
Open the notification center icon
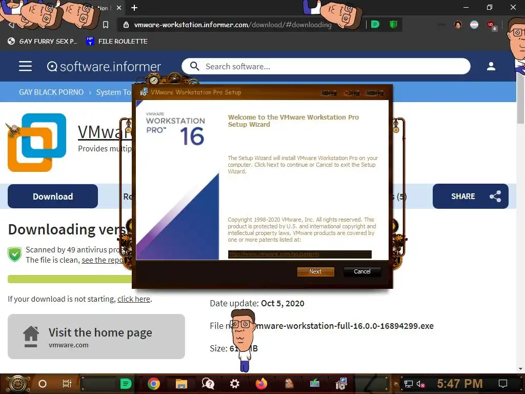pyautogui.click(x=503, y=384)
